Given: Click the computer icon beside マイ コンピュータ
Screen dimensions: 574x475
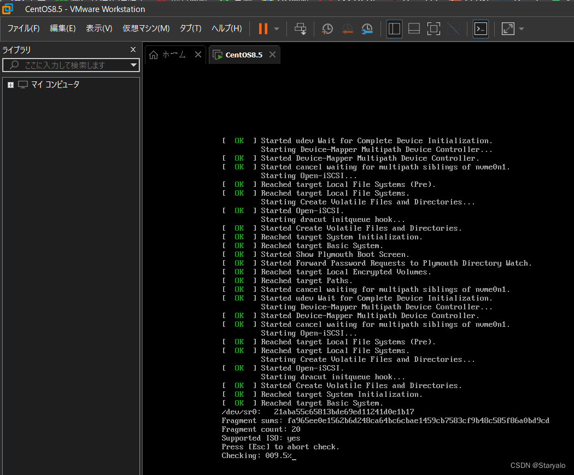Looking at the screenshot, I should [23, 85].
